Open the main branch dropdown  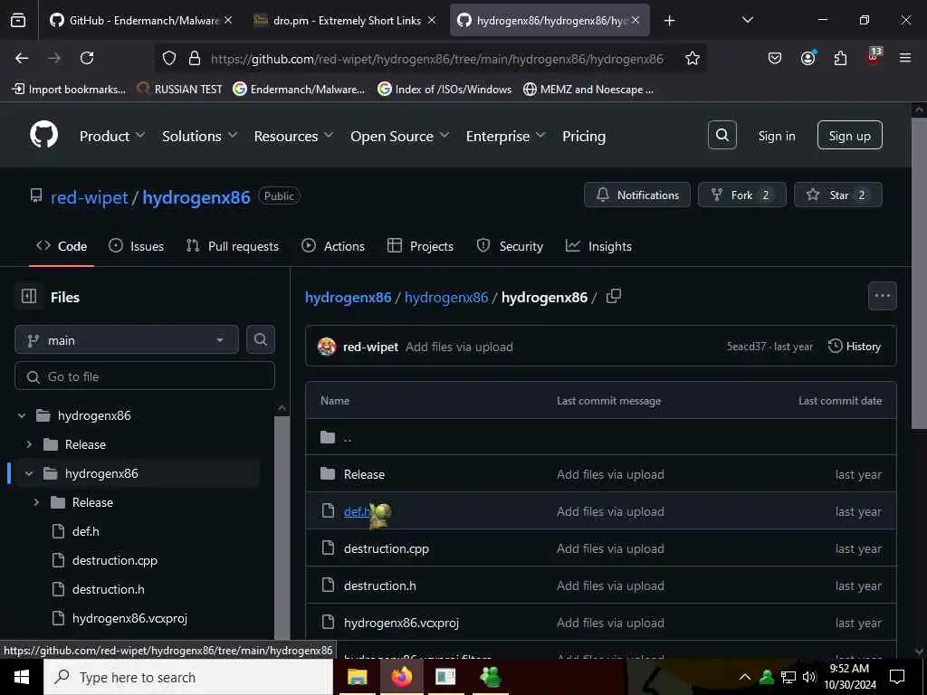point(127,340)
